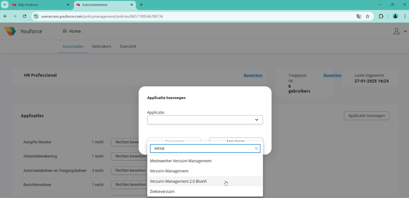409x198 pixels.
Task: Open site information icon in address bar
Action: point(36,16)
